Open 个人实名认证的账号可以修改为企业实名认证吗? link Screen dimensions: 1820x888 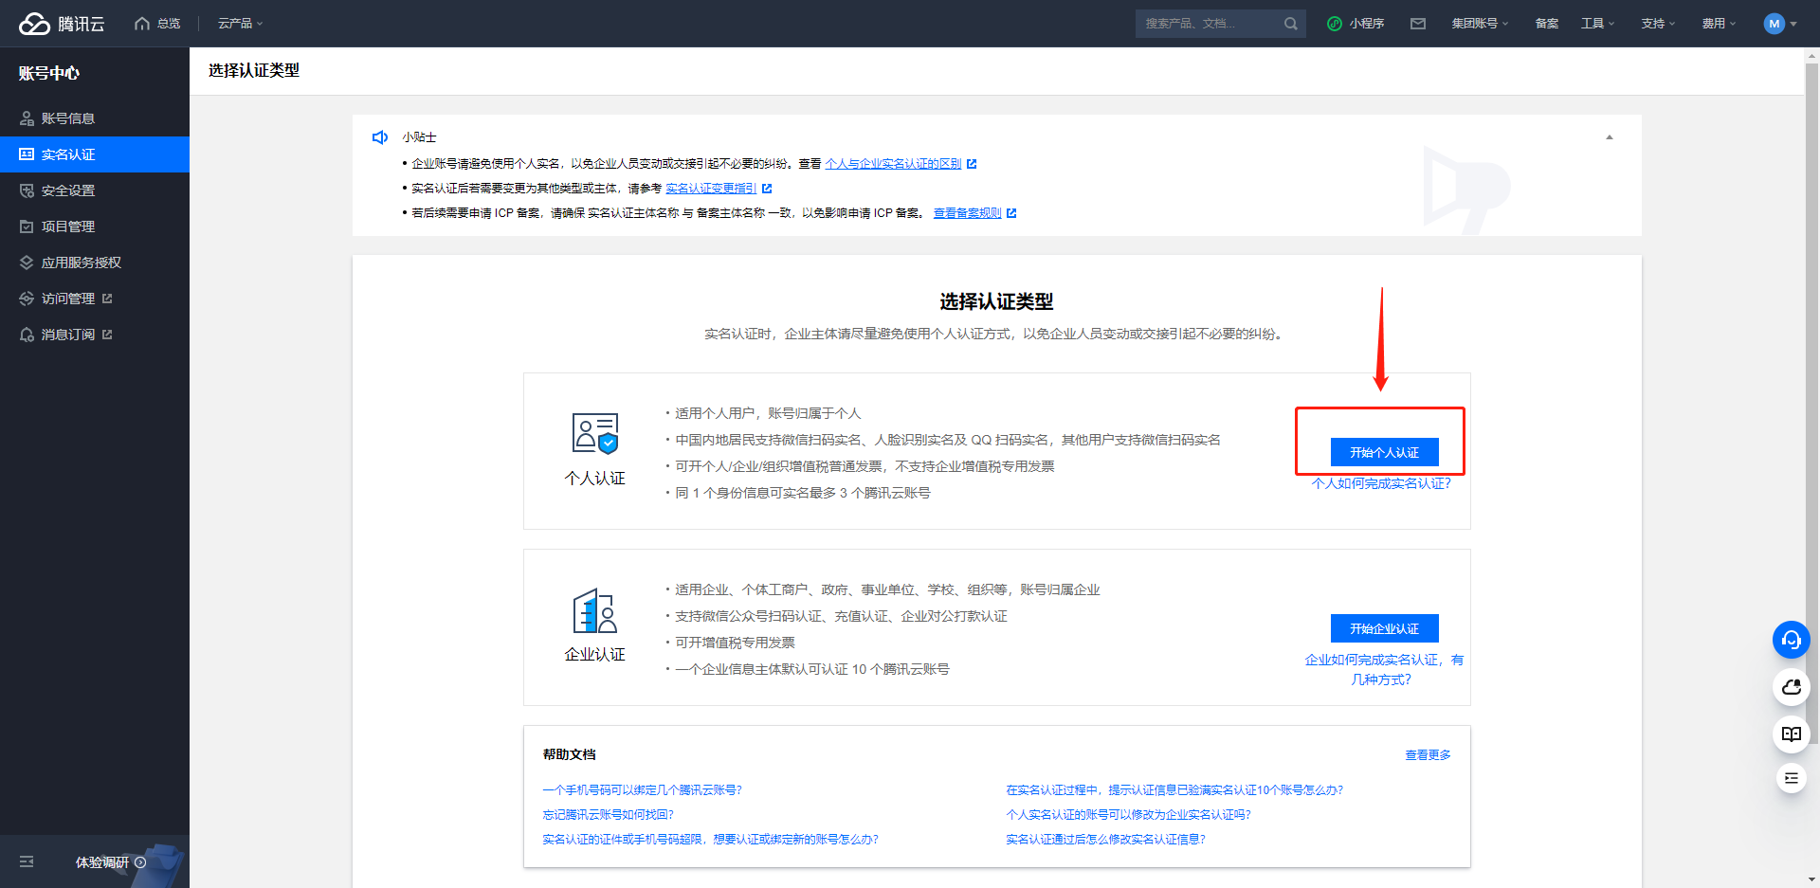coord(1128,815)
